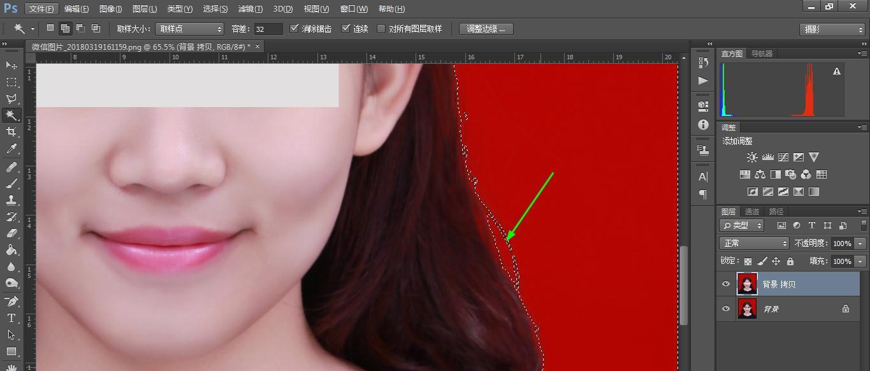Switch to the 导航器 tab
Viewport: 870px width, 371px height.
[762, 54]
